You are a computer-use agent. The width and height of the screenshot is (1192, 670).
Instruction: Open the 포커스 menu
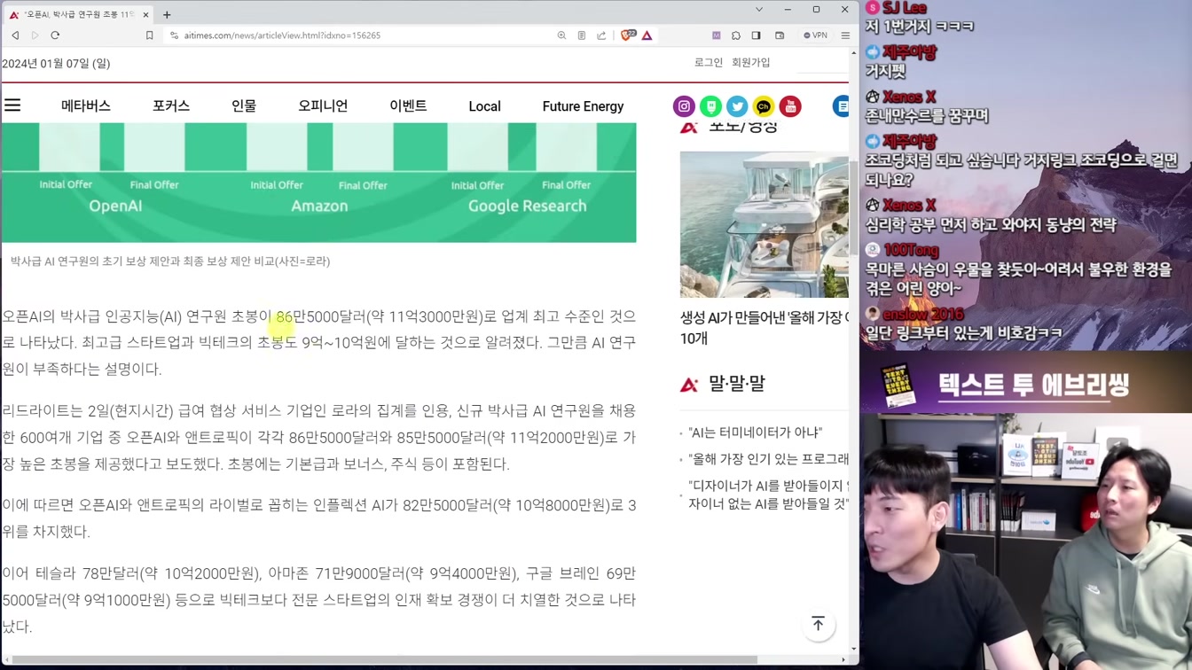point(171,105)
